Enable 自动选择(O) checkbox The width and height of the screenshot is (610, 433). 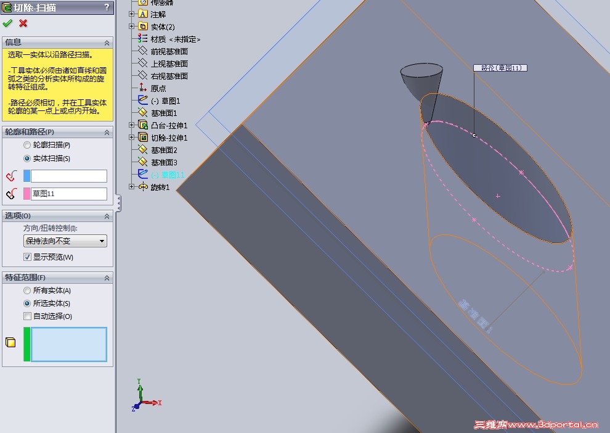(x=27, y=316)
